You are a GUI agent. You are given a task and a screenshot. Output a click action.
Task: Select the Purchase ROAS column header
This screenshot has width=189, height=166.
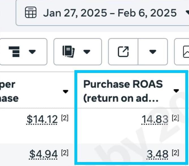point(123,91)
